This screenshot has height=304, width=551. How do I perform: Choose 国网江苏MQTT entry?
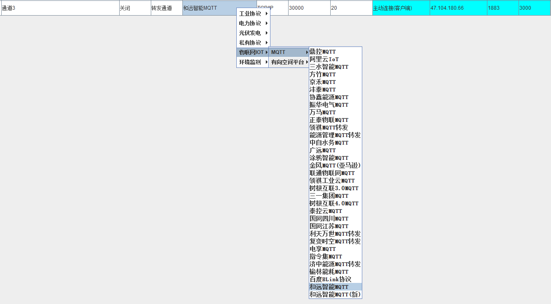pos(335,226)
